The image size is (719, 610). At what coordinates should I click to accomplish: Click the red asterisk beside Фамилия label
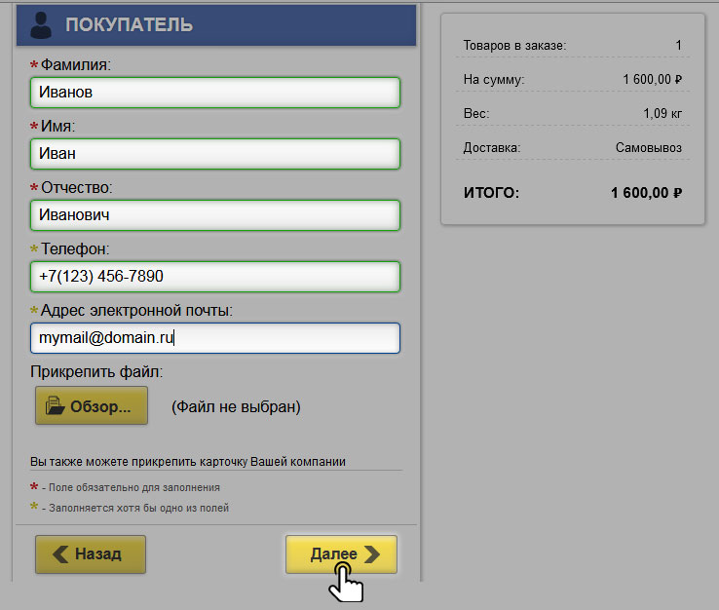[35, 65]
